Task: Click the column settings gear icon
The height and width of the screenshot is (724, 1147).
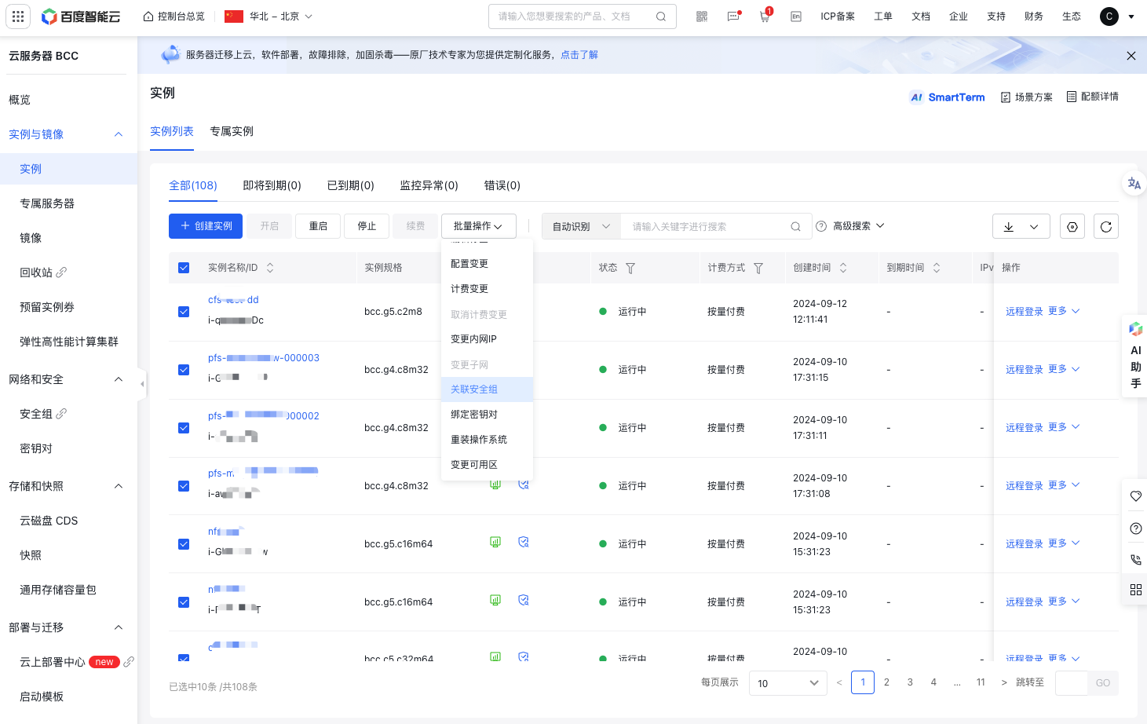Action: click(1072, 226)
